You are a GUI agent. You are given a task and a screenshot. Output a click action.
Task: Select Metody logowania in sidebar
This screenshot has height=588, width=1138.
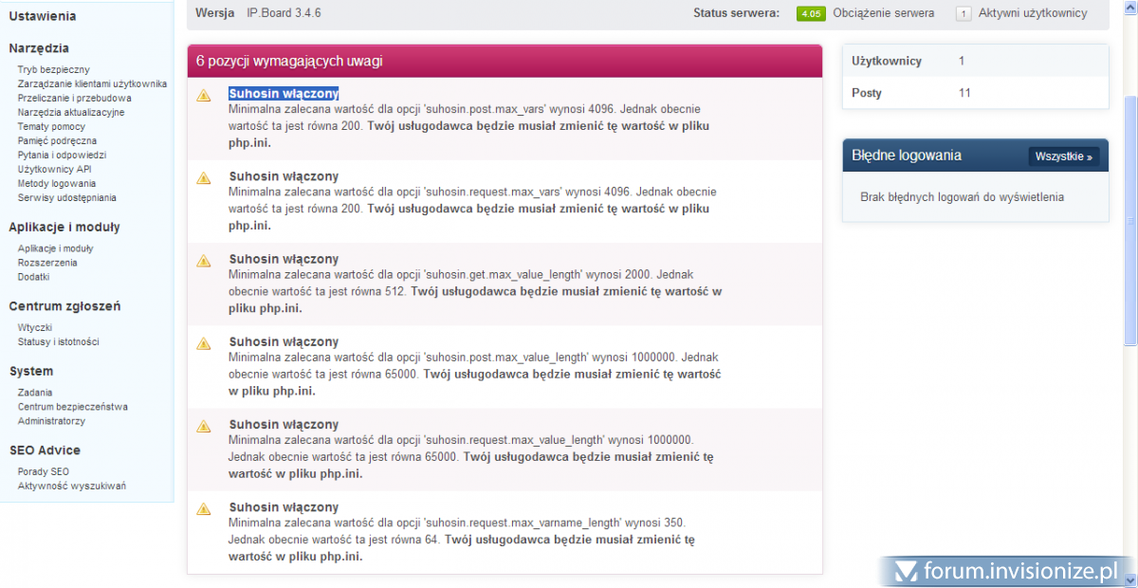pyautogui.click(x=56, y=183)
